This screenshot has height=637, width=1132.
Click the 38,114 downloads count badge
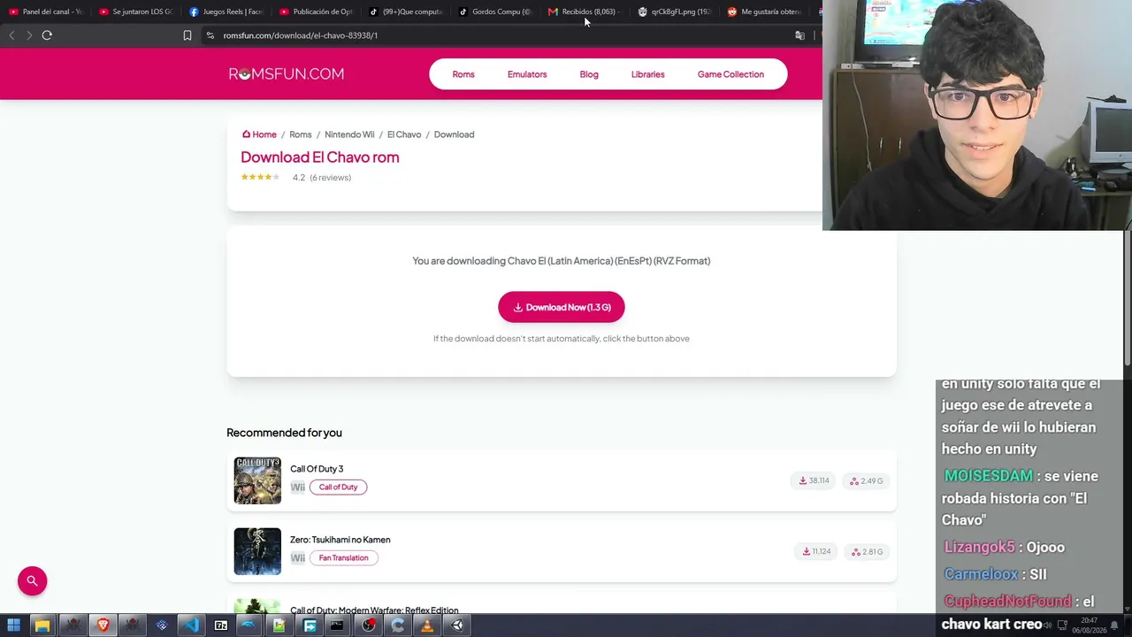[x=814, y=480]
